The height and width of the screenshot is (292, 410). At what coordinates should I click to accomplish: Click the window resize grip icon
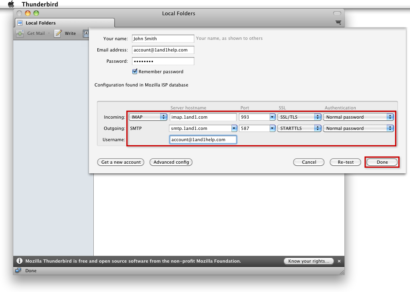[x=342, y=272]
